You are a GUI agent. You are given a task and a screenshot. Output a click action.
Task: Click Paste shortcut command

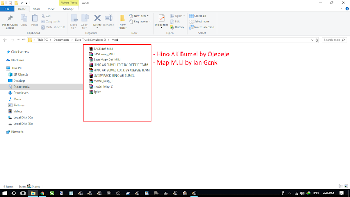click(53, 27)
